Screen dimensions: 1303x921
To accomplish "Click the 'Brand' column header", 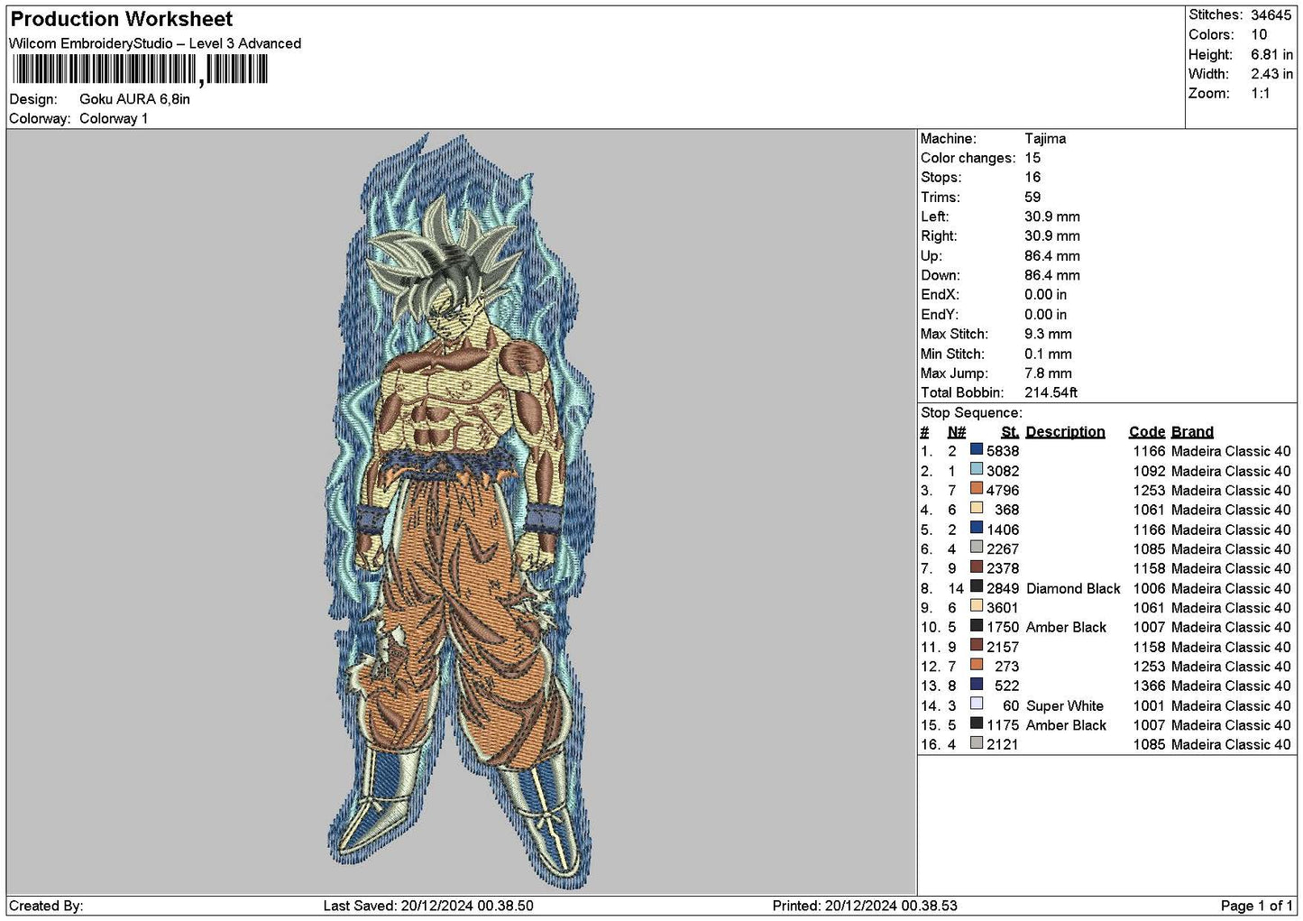I will [1192, 432].
